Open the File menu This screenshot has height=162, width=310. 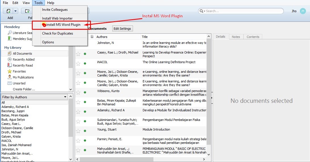pos(5,3)
